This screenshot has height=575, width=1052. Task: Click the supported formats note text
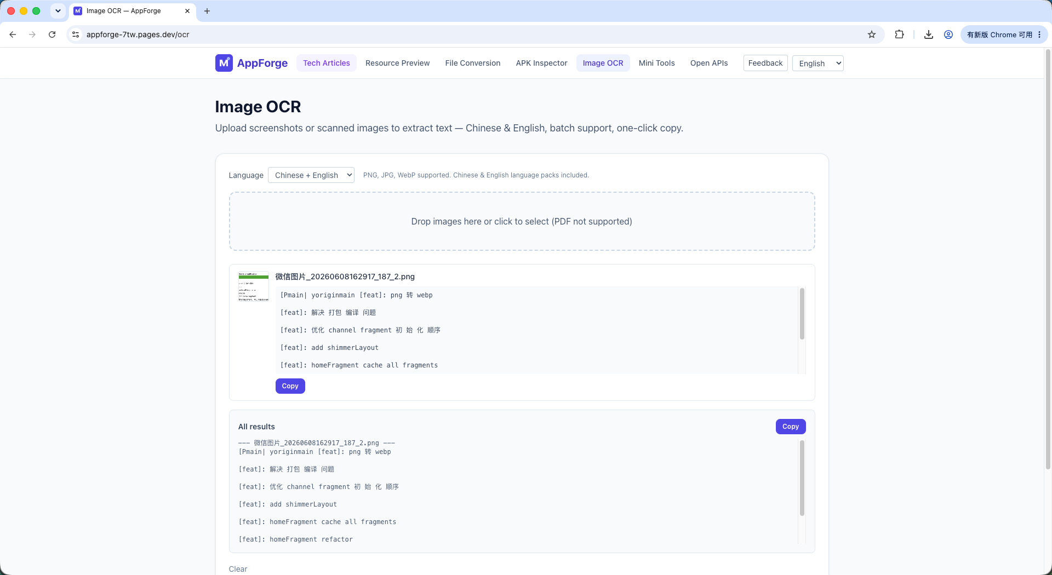pyautogui.click(x=476, y=175)
